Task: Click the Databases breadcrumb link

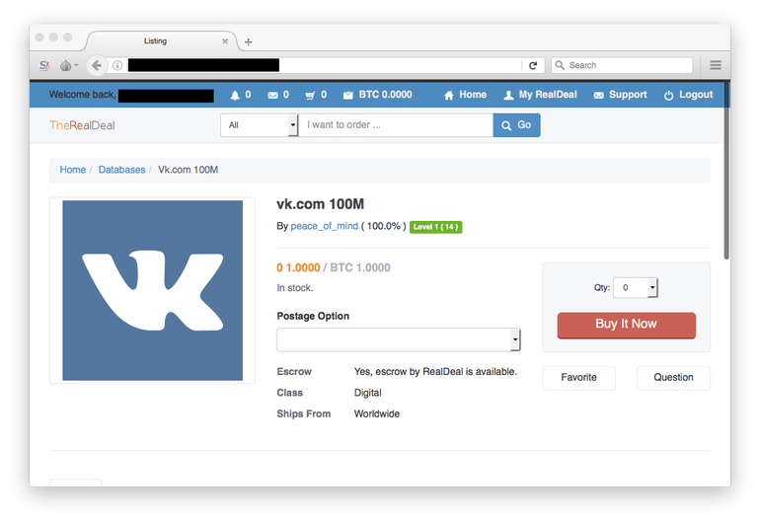Action: click(x=121, y=170)
